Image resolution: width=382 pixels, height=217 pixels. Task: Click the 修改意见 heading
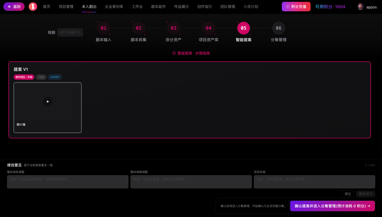(15, 165)
